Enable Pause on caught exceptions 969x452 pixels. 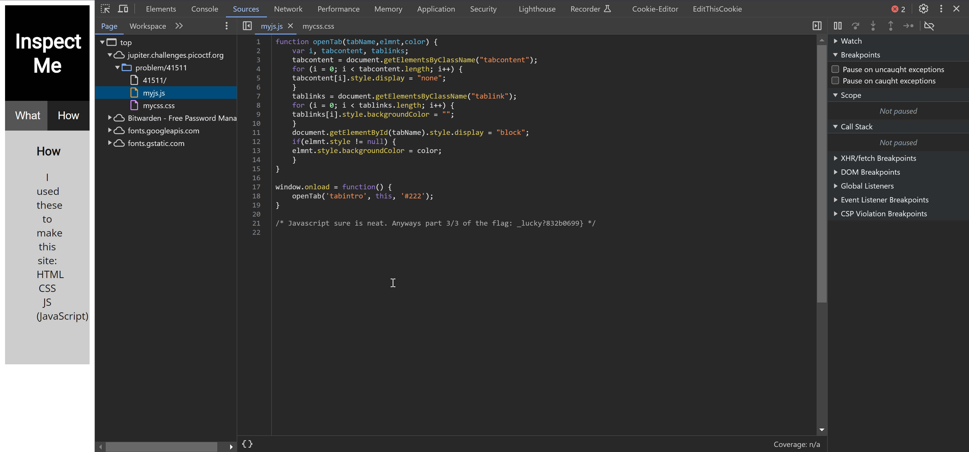pyautogui.click(x=836, y=81)
